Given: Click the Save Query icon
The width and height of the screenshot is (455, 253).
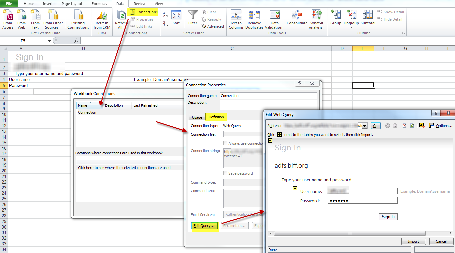Looking at the screenshot, I should pos(431,126).
